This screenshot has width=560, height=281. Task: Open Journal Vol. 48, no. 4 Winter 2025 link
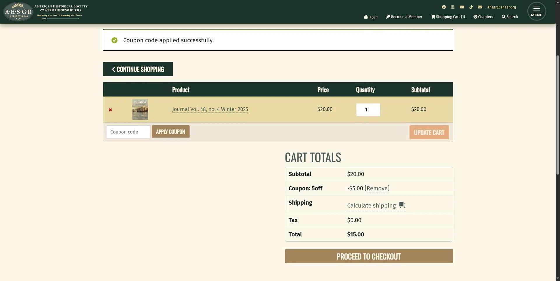point(210,109)
